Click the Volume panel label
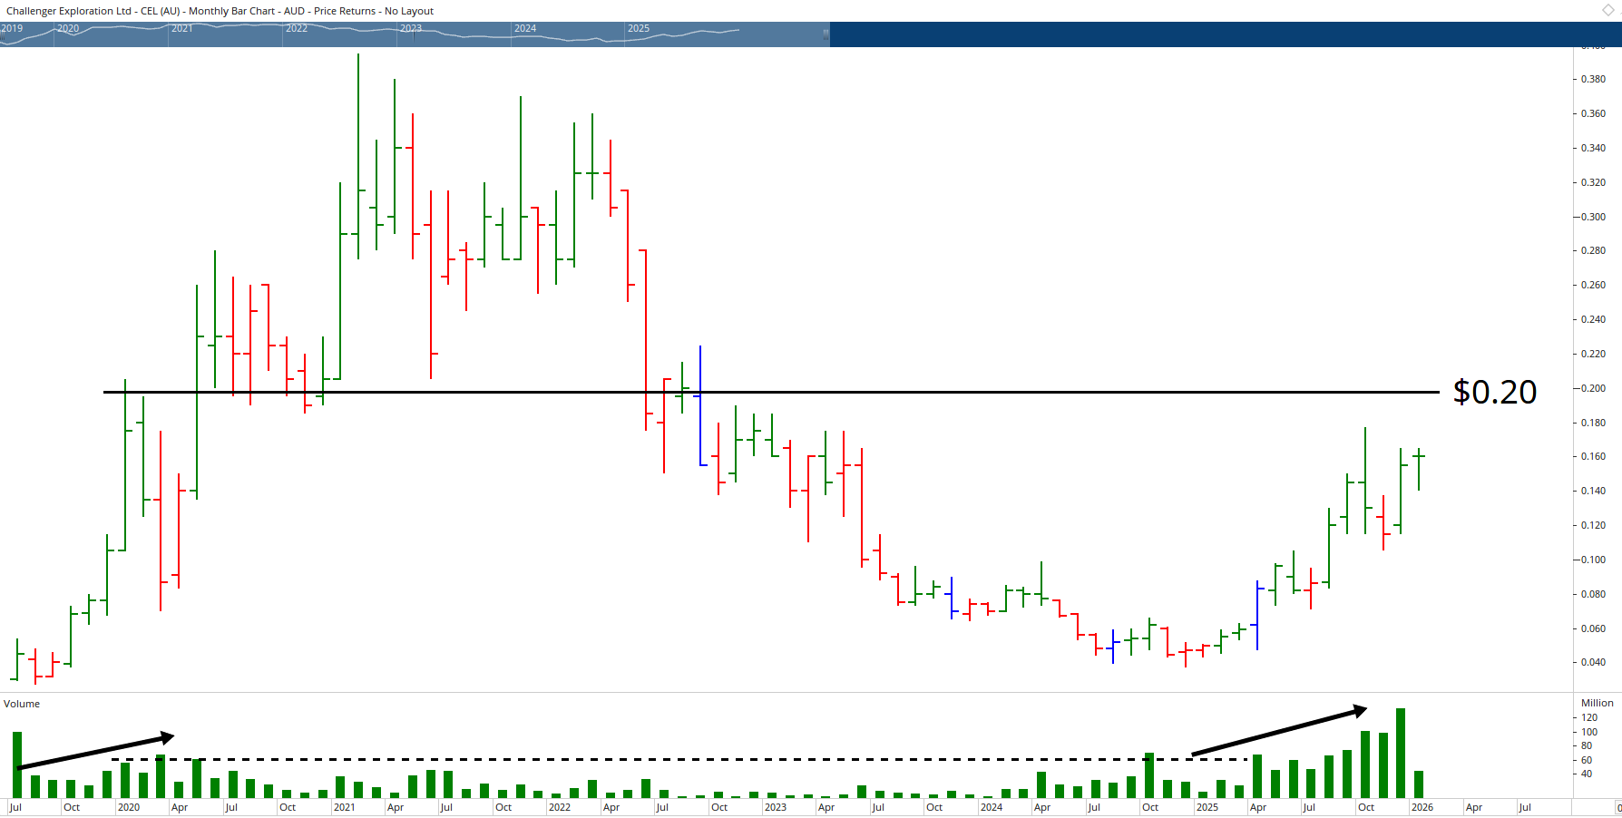Screen dimensions: 1622x818 tap(20, 704)
